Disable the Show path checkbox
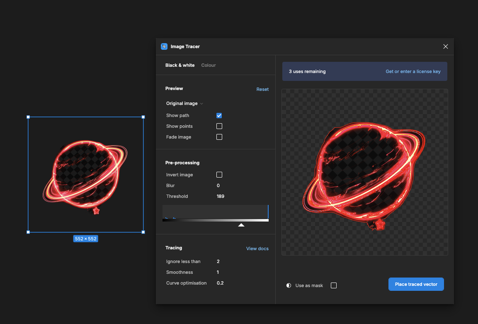This screenshot has width=478, height=324. pos(219,115)
